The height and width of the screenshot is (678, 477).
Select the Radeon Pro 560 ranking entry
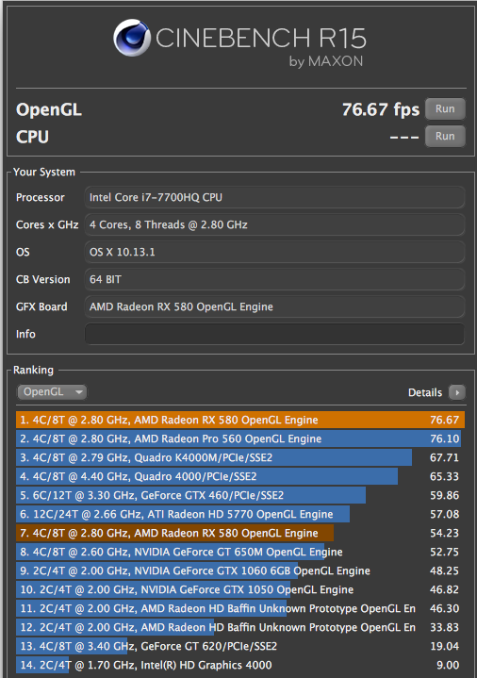(x=240, y=438)
